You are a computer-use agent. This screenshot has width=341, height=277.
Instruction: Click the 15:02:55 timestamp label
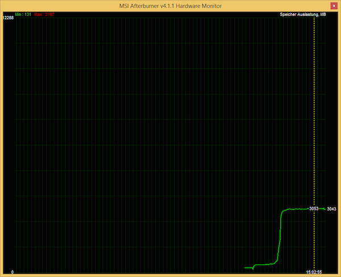click(314, 272)
